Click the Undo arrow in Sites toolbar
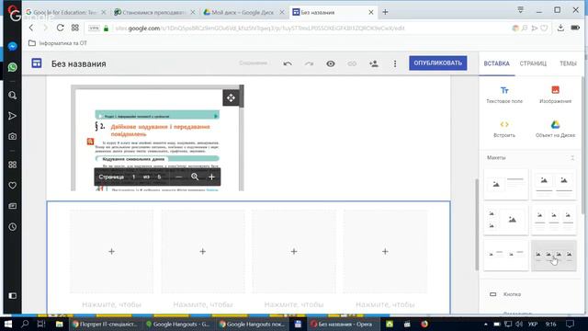The width and height of the screenshot is (588, 331). 288,63
